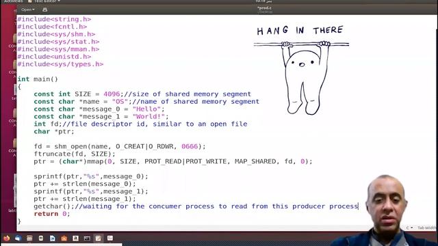Screen dimensions: 438x246
Task: Open Ubuntu Software from the dock
Action: point(64,238)
